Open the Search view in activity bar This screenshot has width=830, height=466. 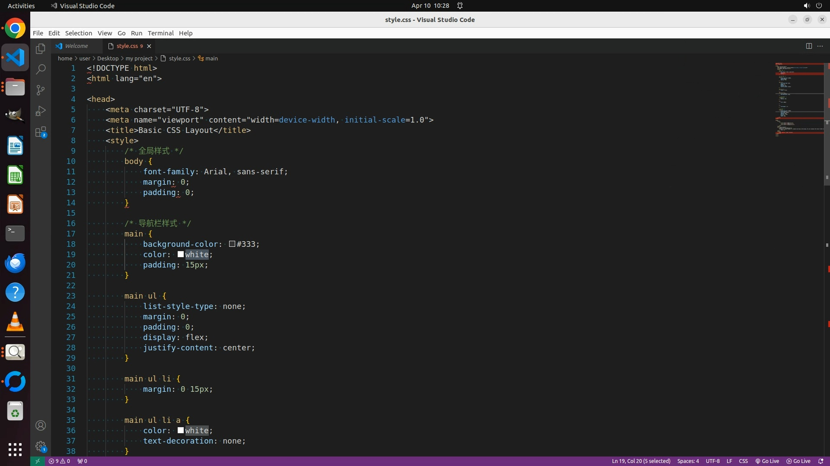pyautogui.click(x=41, y=69)
